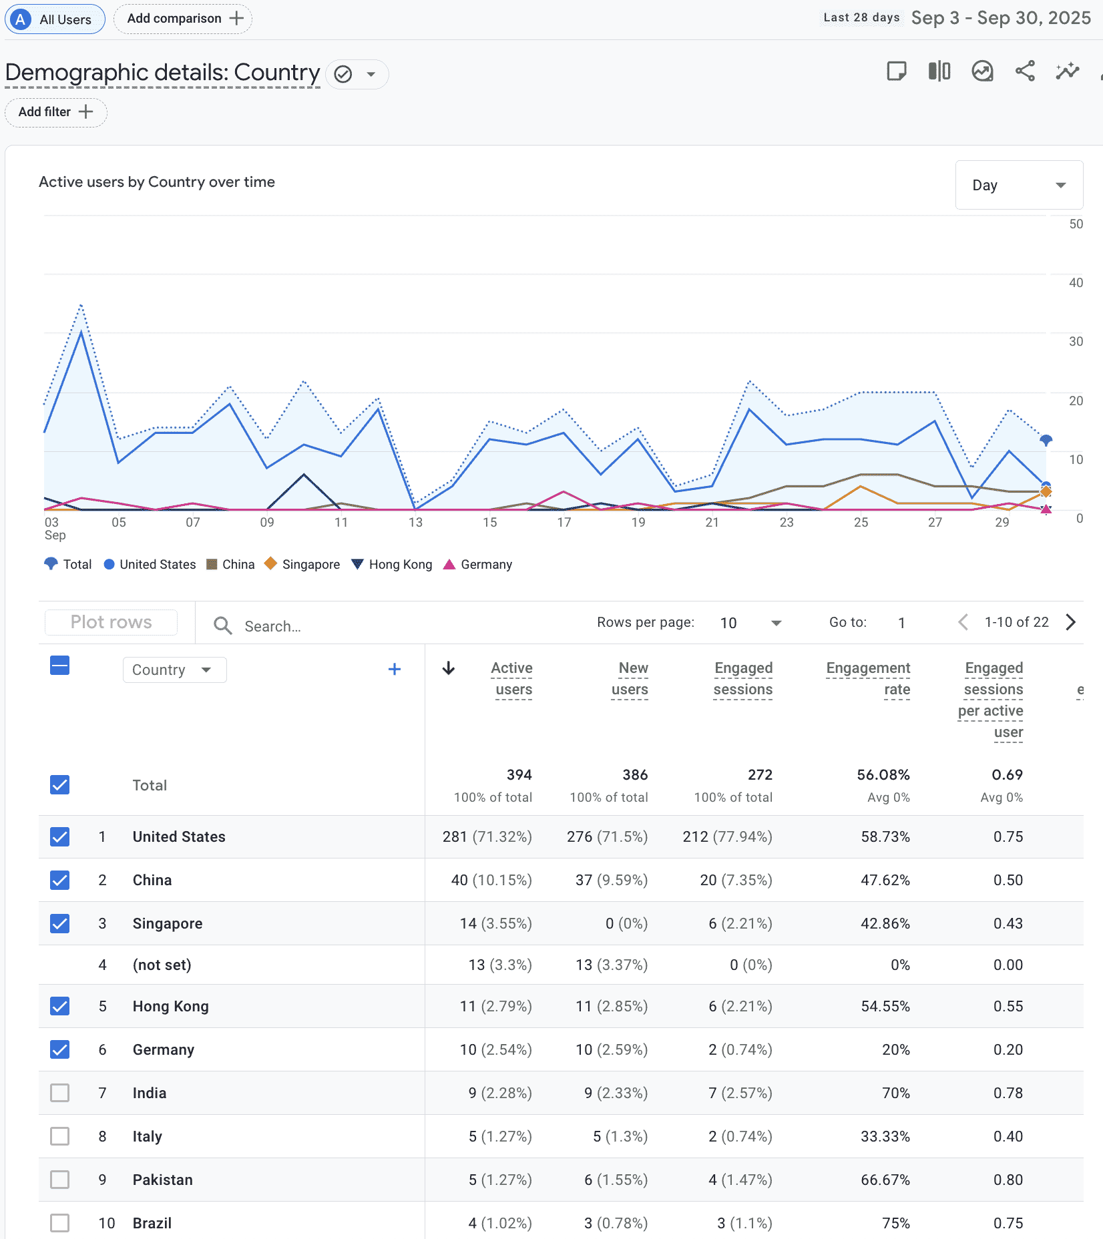This screenshot has height=1239, width=1103.
Task: Click the share report icon
Action: point(1025,71)
